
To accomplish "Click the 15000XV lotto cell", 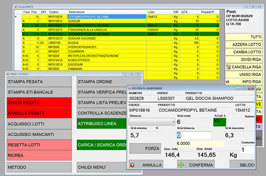I will (x=159, y=30).
